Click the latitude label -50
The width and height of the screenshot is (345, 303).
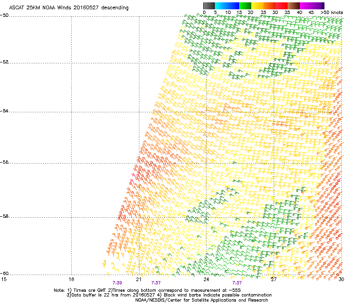coord(4,15)
